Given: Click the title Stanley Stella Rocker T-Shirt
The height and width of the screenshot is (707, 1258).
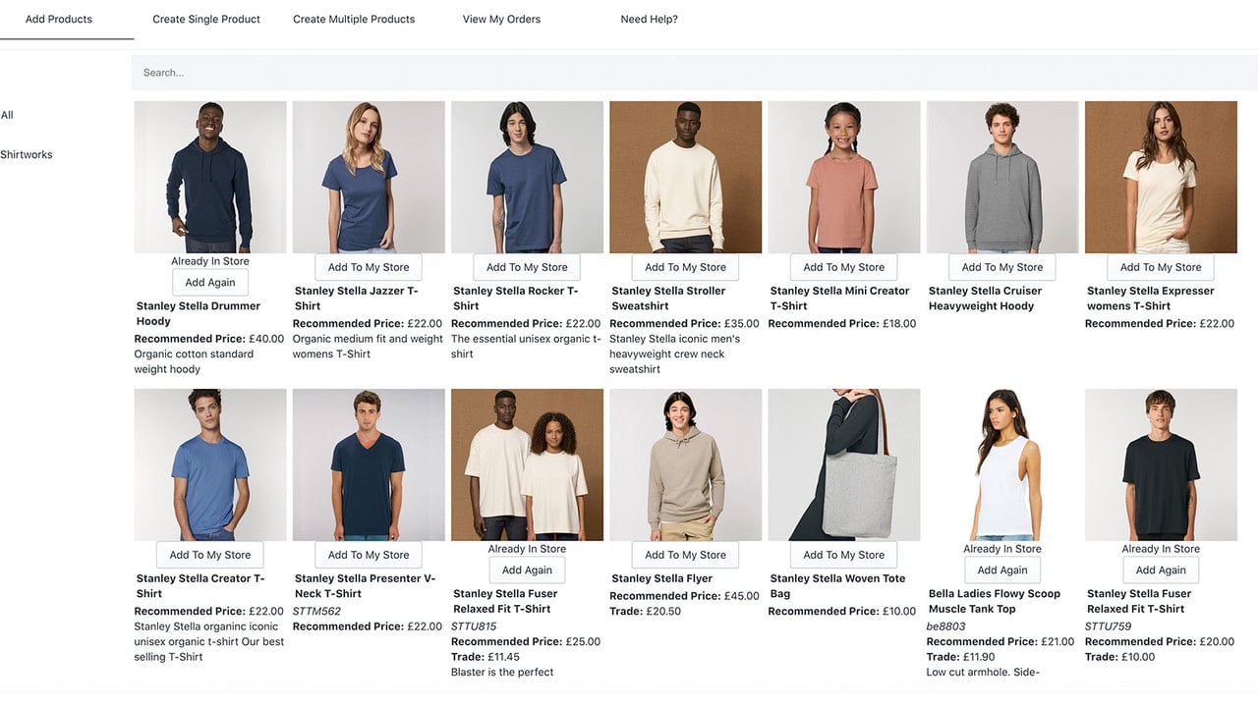Looking at the screenshot, I should coord(516,299).
